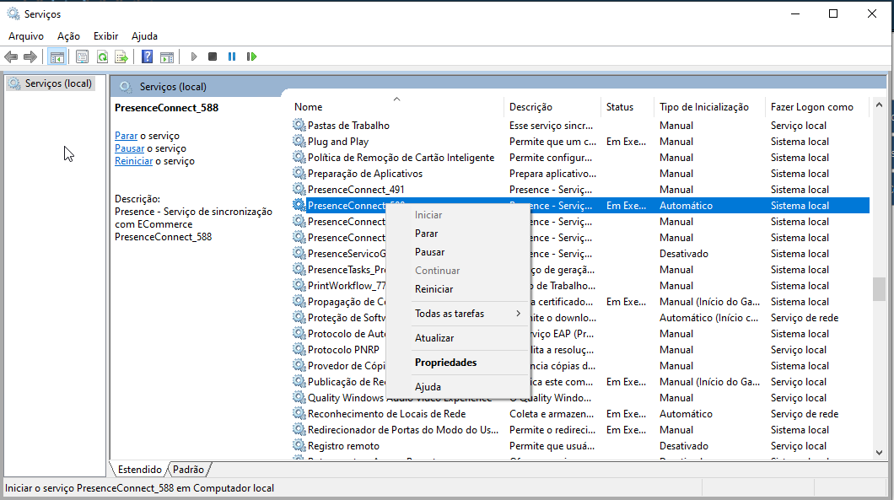
Task: Sort by the Nome column header
Action: click(x=398, y=106)
